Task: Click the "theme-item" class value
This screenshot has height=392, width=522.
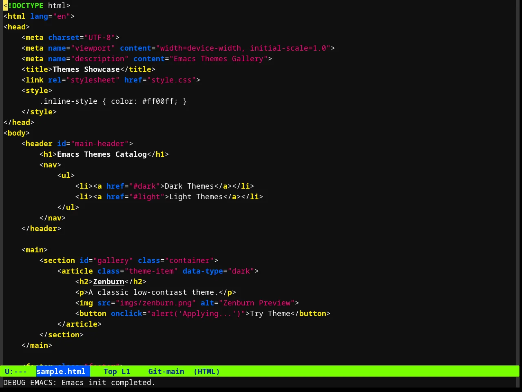Action: click(x=151, y=271)
